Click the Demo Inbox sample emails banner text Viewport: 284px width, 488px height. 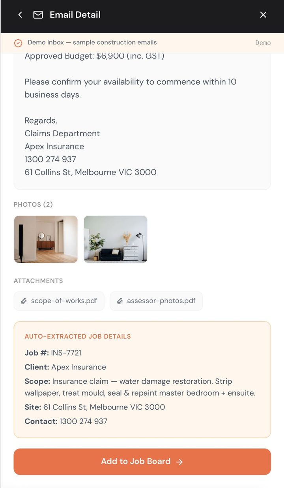pos(92,42)
